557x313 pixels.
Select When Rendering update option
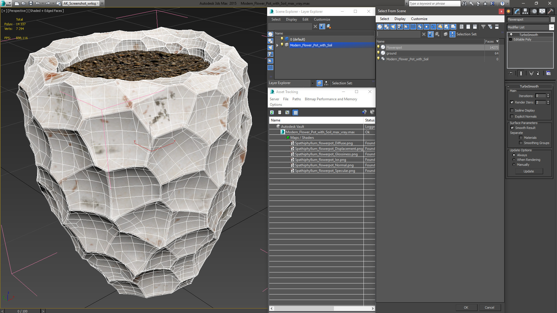point(514,160)
